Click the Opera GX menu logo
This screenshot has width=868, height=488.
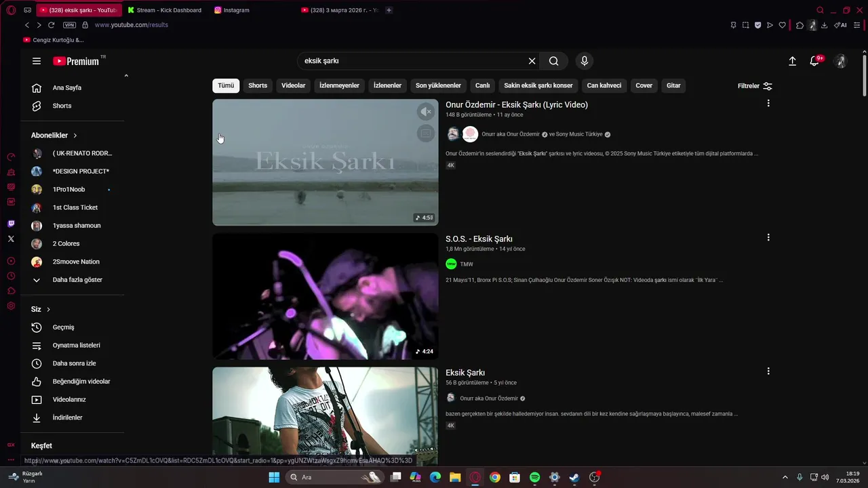tap(11, 10)
